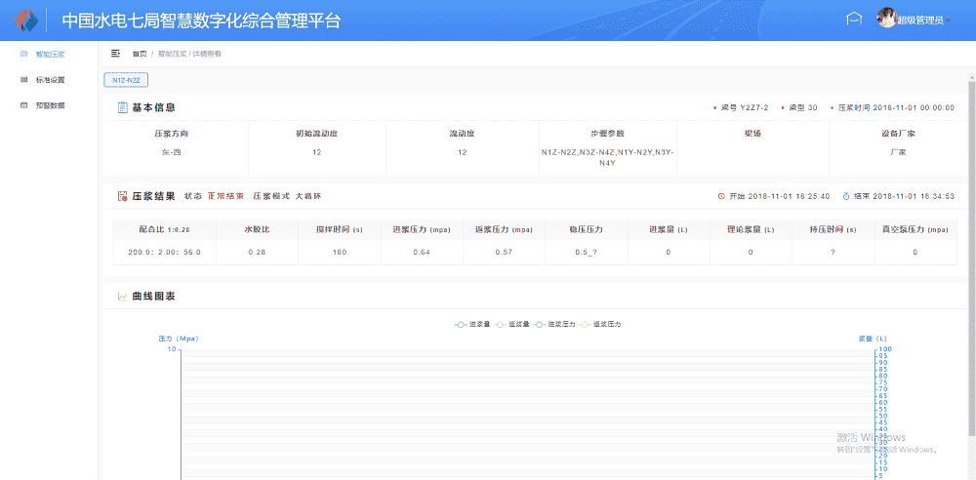Viewport: 976px width, 480px height.
Task: Click the platform logo in the header
Action: pos(26,20)
